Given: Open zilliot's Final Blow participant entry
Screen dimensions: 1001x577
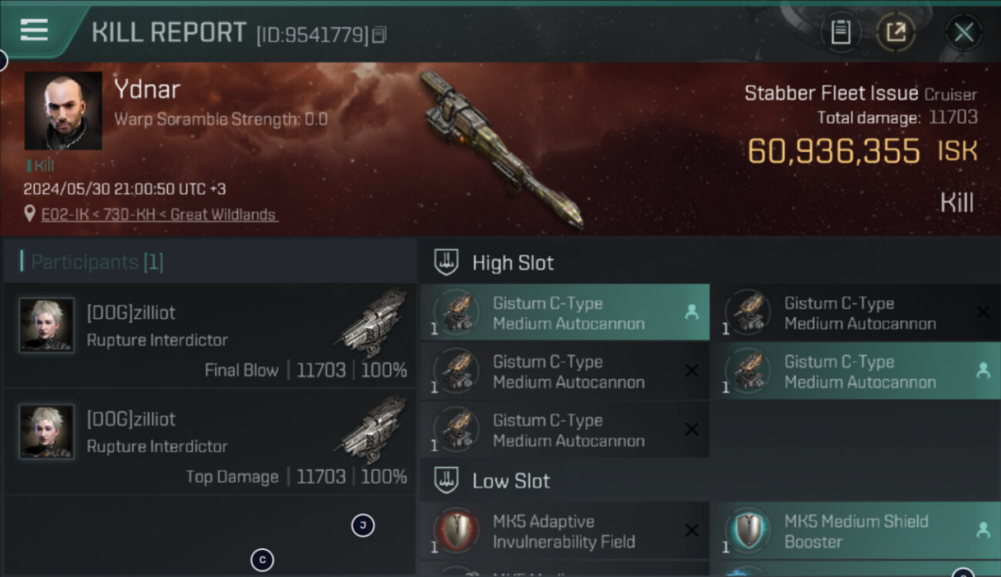Looking at the screenshot, I should tap(209, 335).
